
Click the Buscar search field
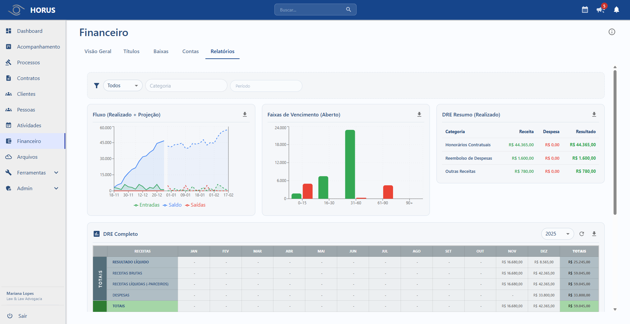click(311, 10)
